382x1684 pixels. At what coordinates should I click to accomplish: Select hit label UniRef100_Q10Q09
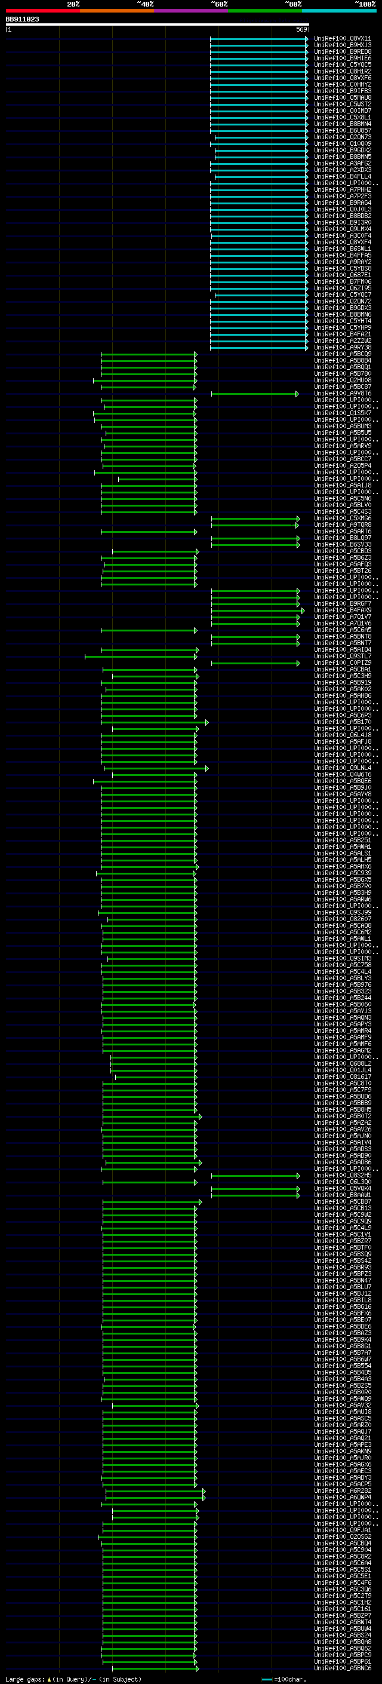coord(343,144)
